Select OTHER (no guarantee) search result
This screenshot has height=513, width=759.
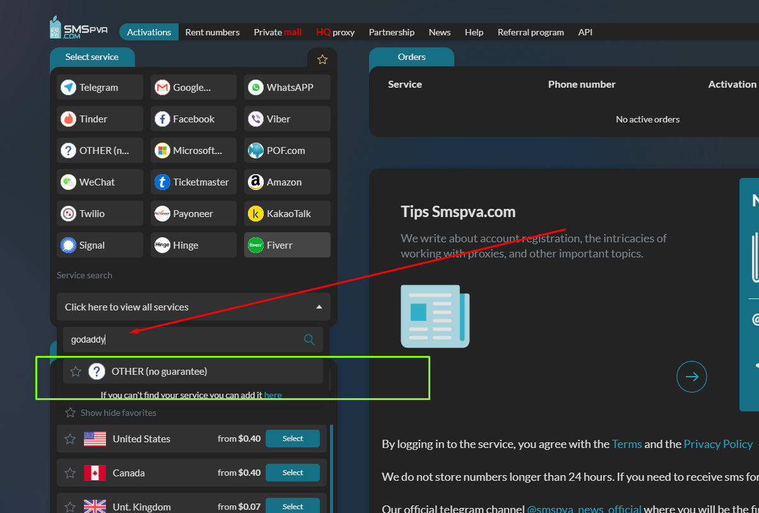[x=193, y=372]
